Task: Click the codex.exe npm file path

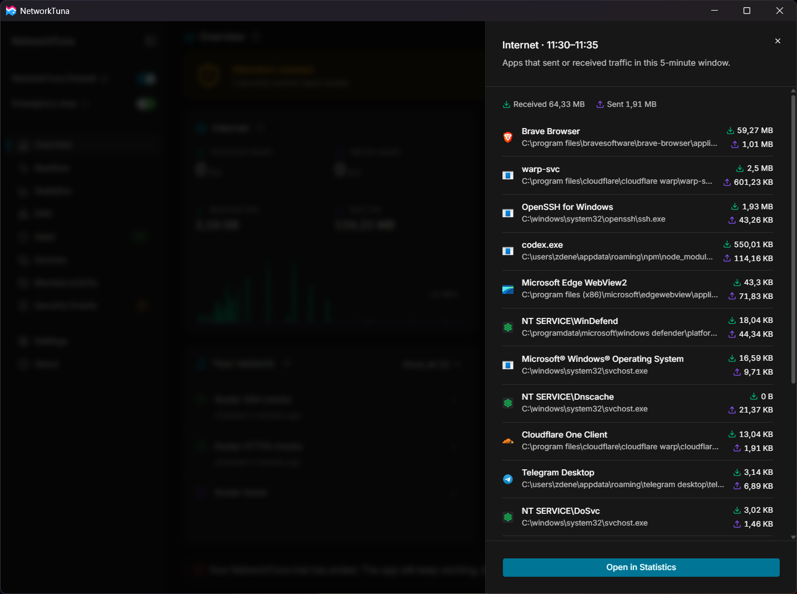Action: pos(617,257)
